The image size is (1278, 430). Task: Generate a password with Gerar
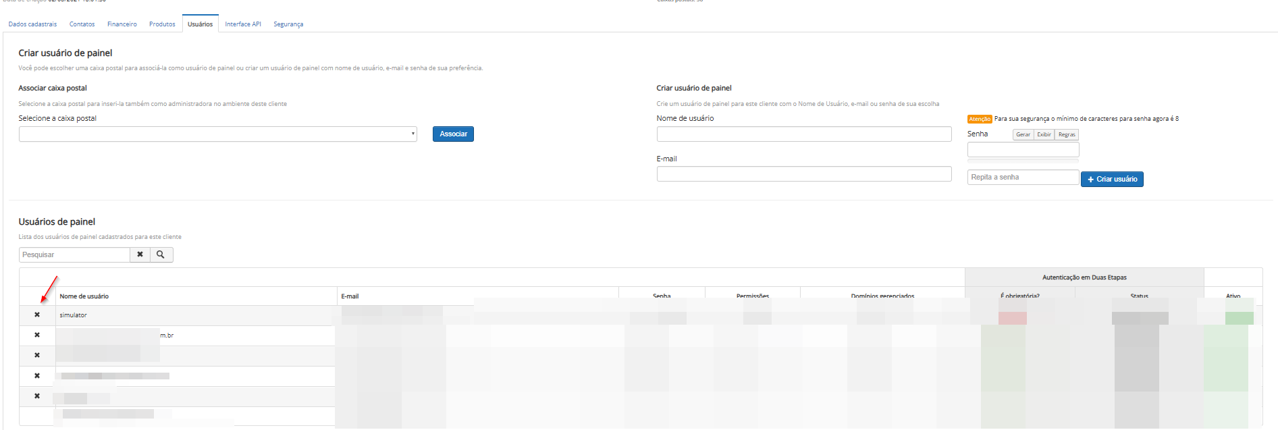[x=1023, y=134]
